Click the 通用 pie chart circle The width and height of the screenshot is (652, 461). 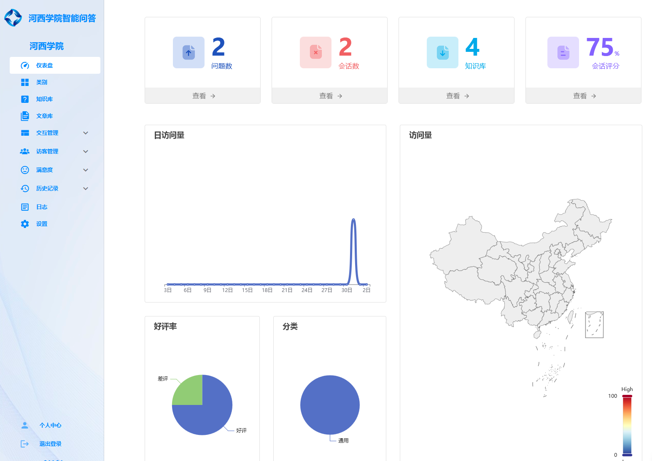click(x=330, y=405)
